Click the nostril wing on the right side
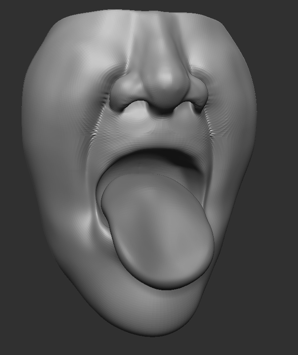Viewport: 298px width, 355px height. 196,95
